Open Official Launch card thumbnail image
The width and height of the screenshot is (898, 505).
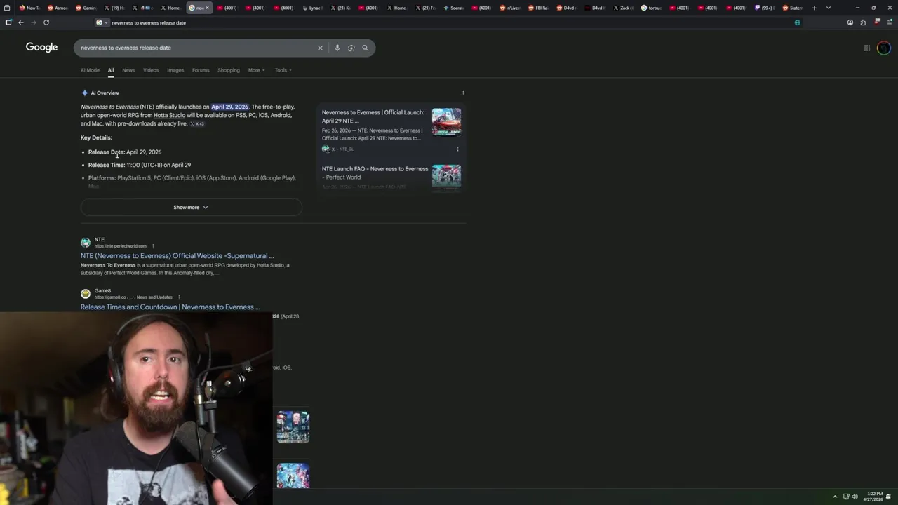tap(446, 121)
